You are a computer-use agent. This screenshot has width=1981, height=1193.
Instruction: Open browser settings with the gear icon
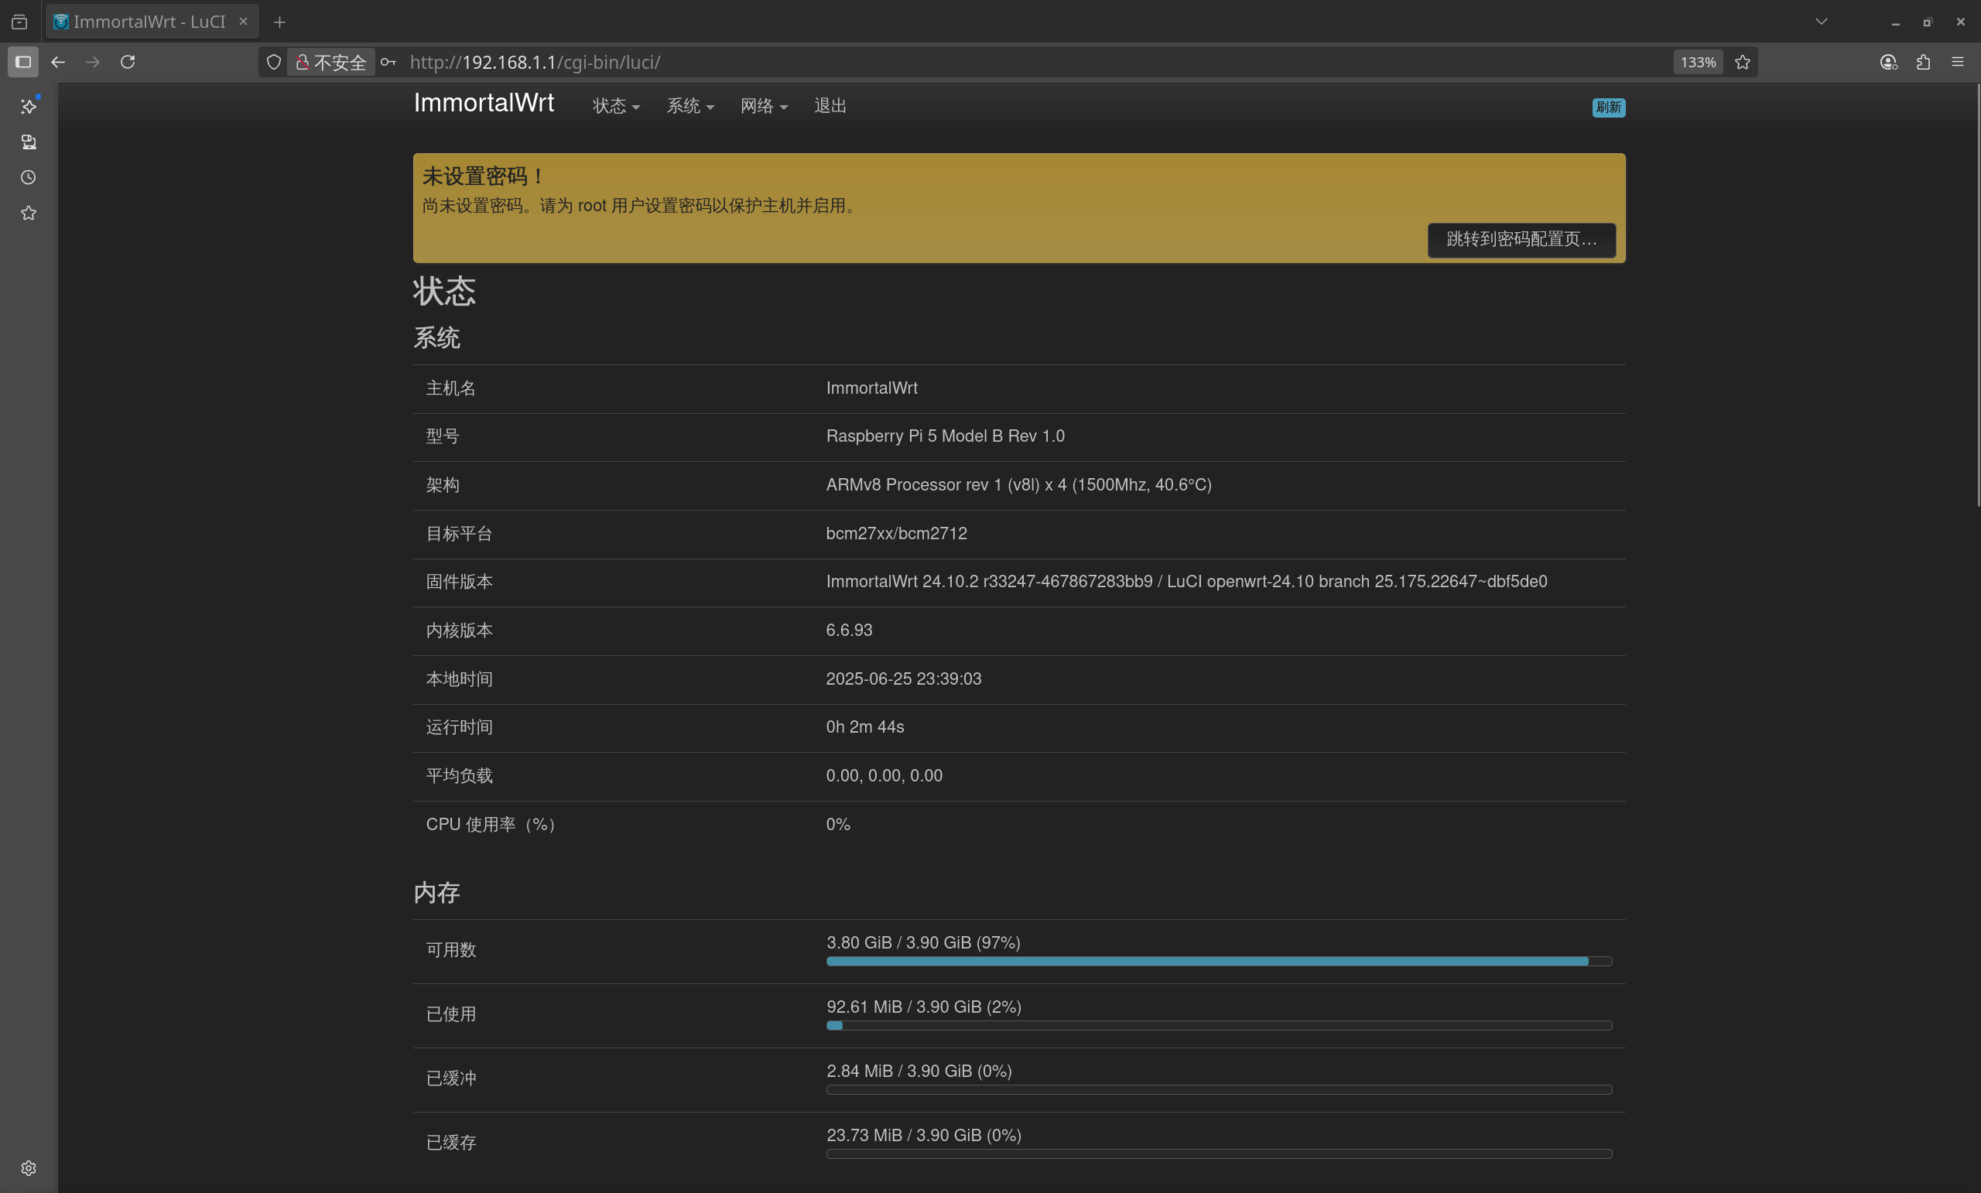click(29, 1167)
